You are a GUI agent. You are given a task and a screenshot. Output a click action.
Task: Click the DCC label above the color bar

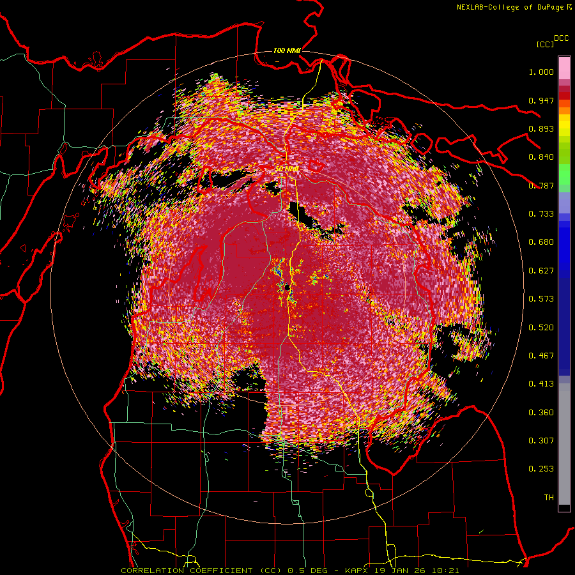coord(561,38)
